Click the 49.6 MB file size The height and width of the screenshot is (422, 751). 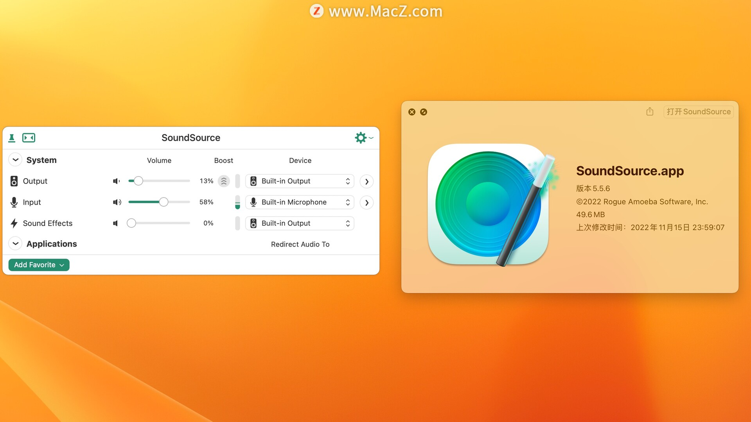[x=591, y=215]
